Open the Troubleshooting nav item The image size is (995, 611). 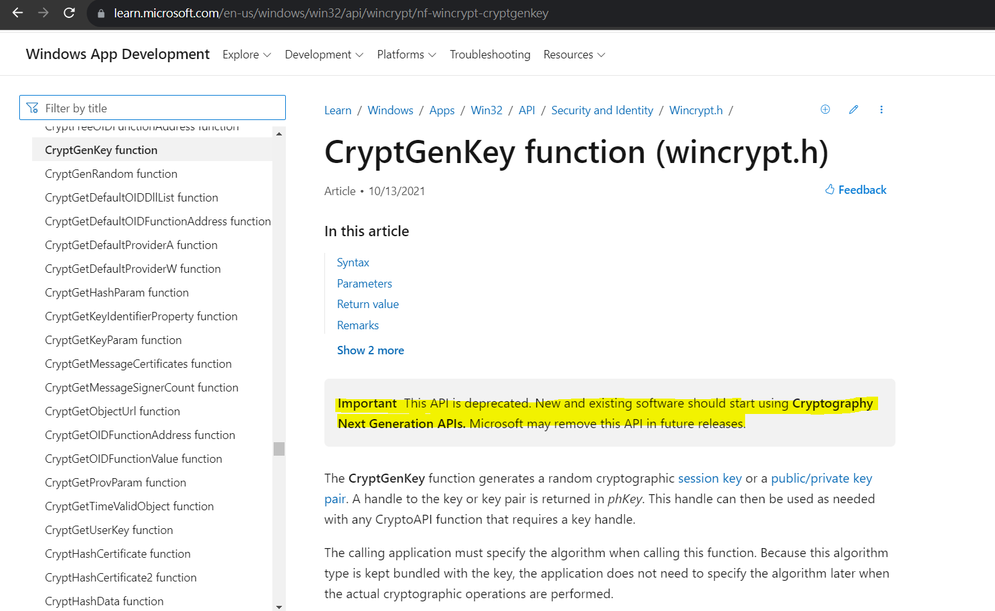tap(490, 55)
